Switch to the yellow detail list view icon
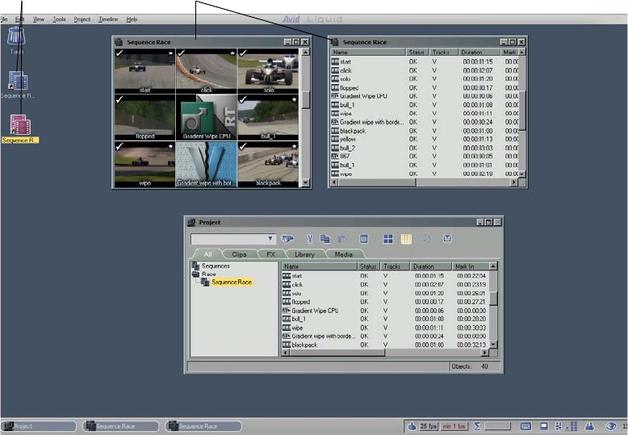The height and width of the screenshot is (435, 628). (406, 239)
